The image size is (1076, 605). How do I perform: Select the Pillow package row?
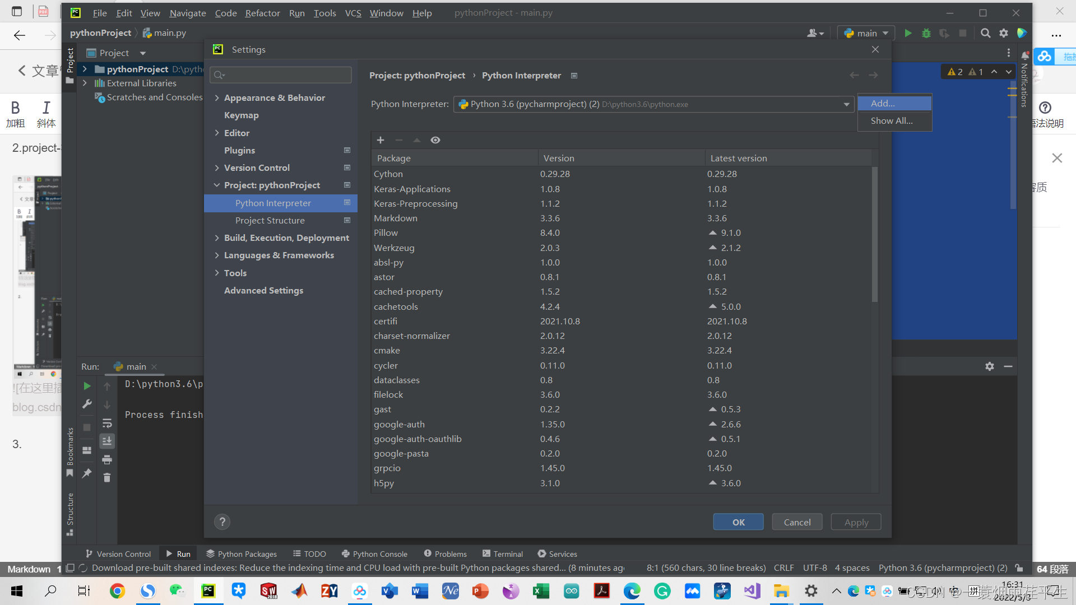621,233
